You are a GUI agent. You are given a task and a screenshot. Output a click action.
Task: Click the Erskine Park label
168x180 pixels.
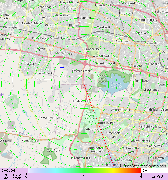[44, 73]
